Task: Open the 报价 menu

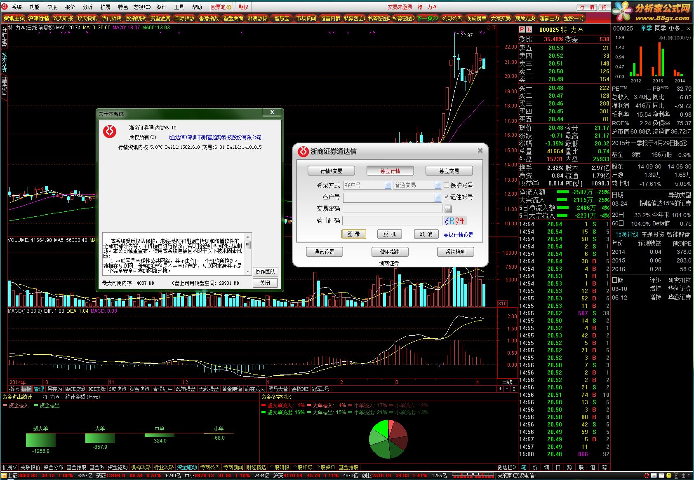Action: [x=70, y=7]
